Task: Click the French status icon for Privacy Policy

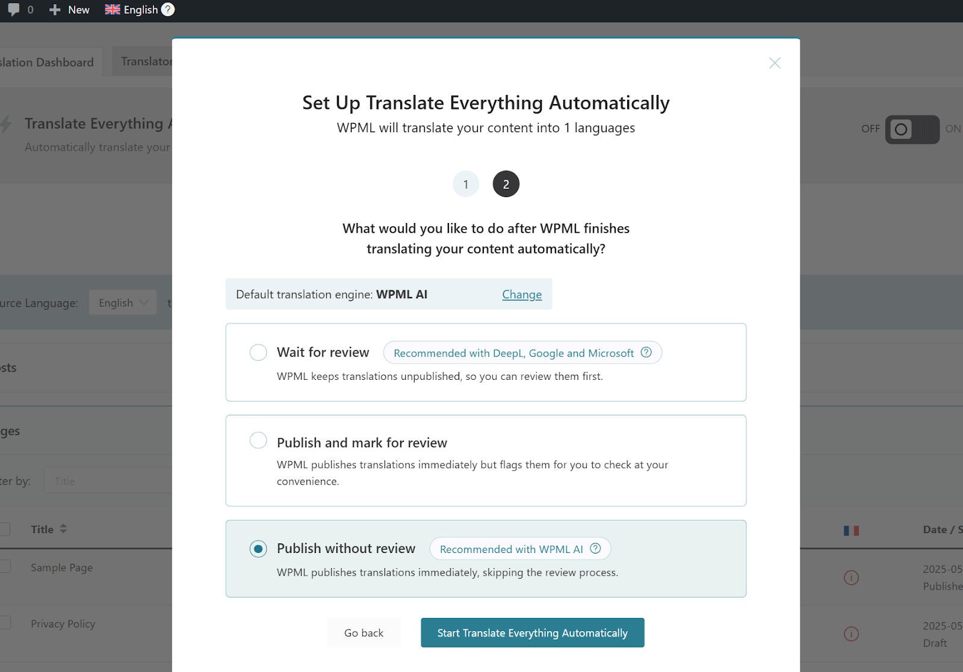Action: [x=851, y=634]
